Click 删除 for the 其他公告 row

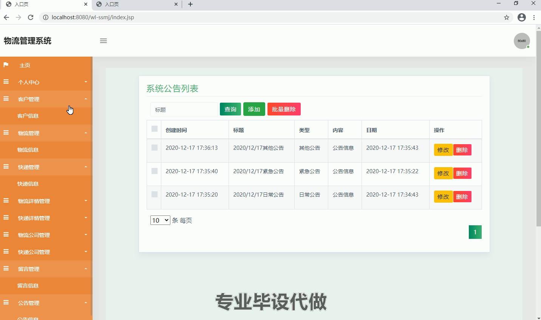462,150
